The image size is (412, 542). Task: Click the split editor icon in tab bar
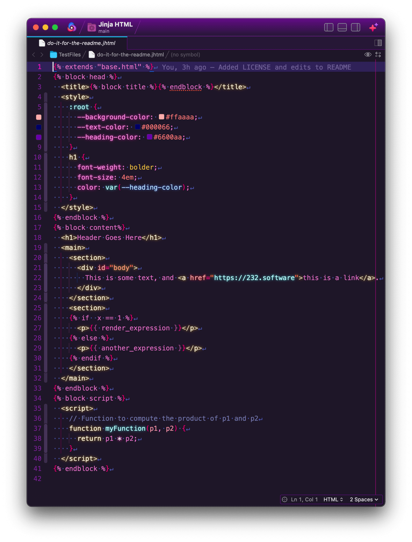pos(378,43)
